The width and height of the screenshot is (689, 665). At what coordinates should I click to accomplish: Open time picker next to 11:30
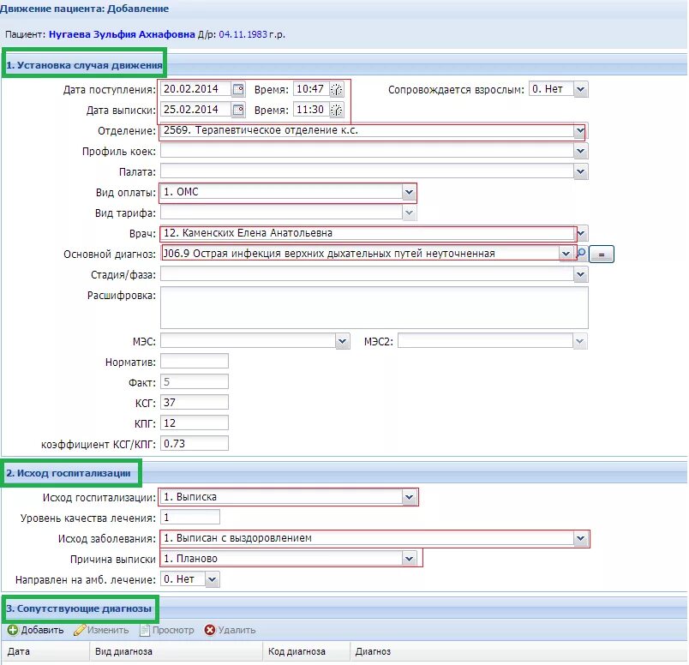tap(337, 110)
